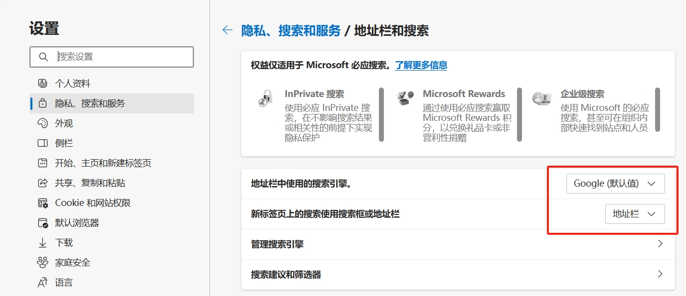Click the 企业级搜索 card scrollbar
Image resolution: width=686 pixels, height=296 pixels.
coord(658,110)
